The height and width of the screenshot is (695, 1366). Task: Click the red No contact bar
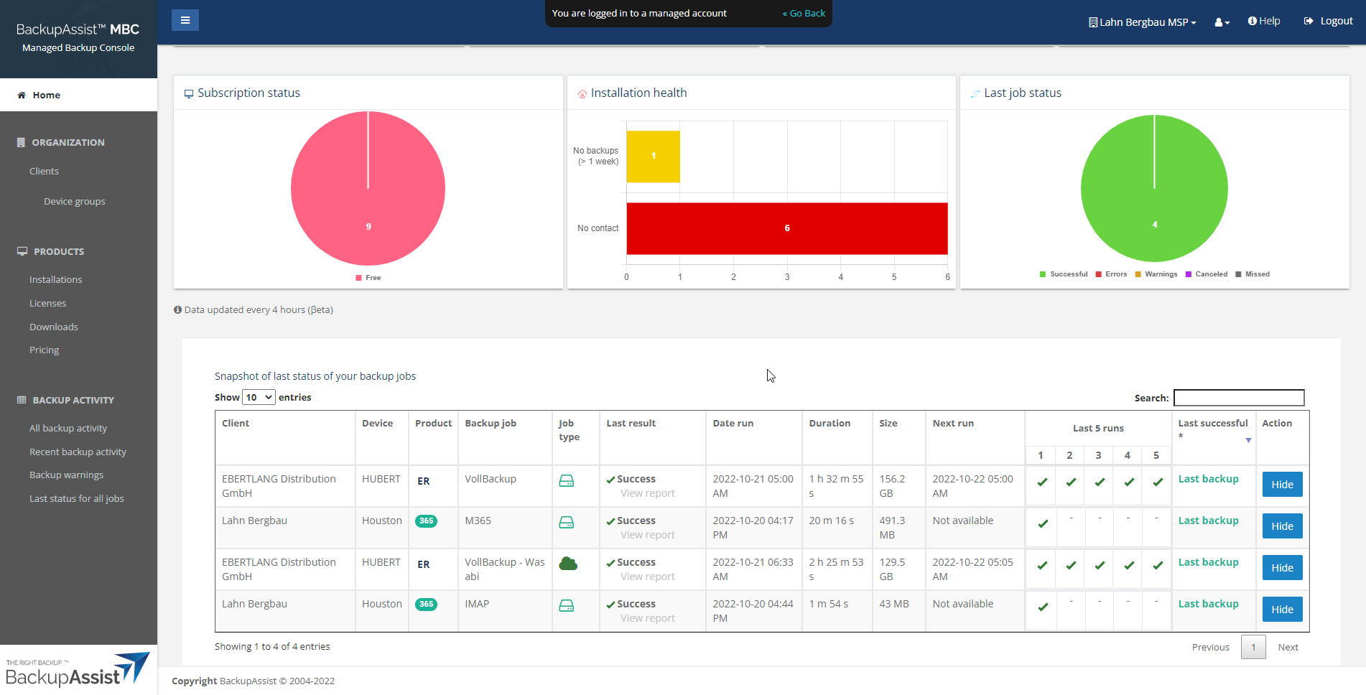(x=787, y=228)
